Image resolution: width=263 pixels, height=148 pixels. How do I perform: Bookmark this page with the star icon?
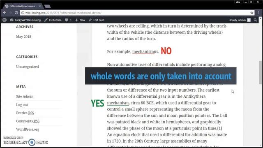tap(252, 13)
